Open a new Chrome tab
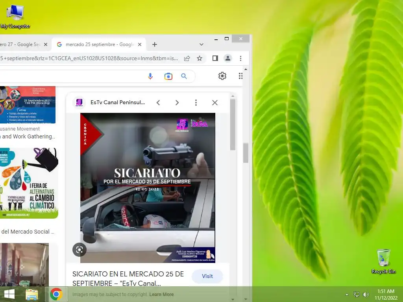 (x=154, y=44)
